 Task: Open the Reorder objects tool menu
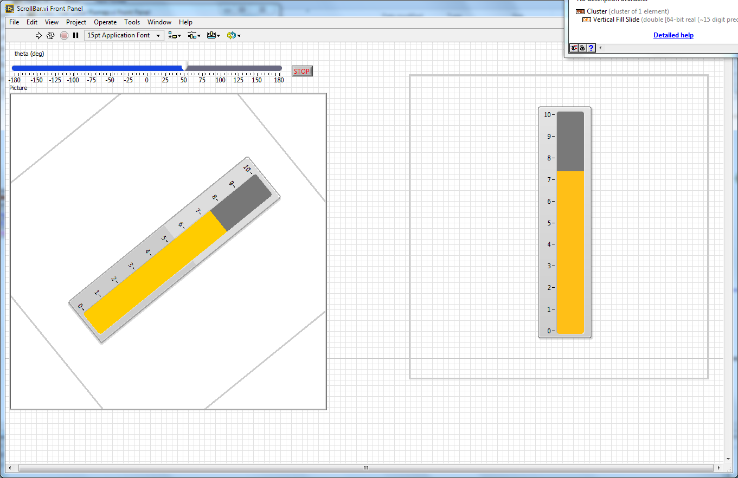pyautogui.click(x=234, y=35)
